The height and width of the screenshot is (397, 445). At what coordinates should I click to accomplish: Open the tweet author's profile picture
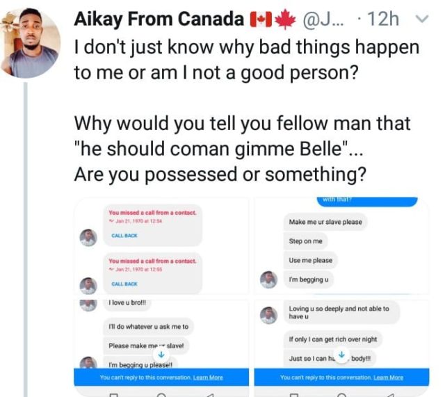[x=30, y=43]
